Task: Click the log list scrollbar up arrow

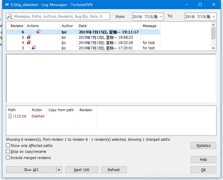Action: (213, 25)
